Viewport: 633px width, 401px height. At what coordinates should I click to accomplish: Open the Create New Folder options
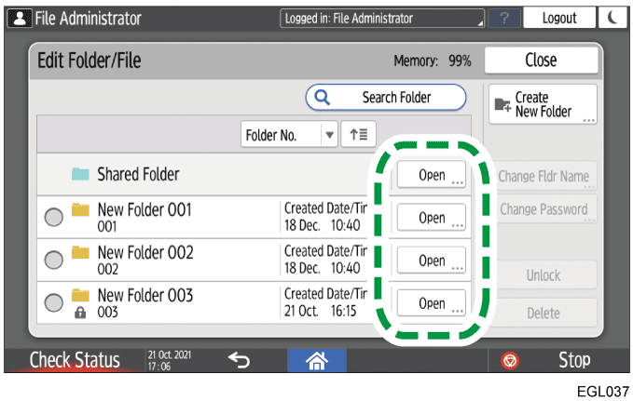point(541,104)
